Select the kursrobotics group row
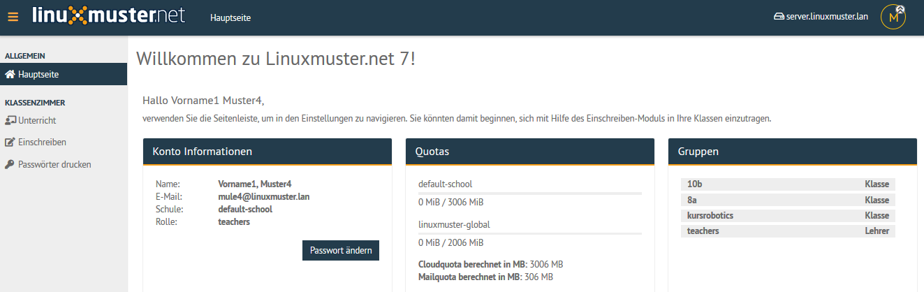This screenshot has width=924, height=292. pyautogui.click(x=788, y=215)
